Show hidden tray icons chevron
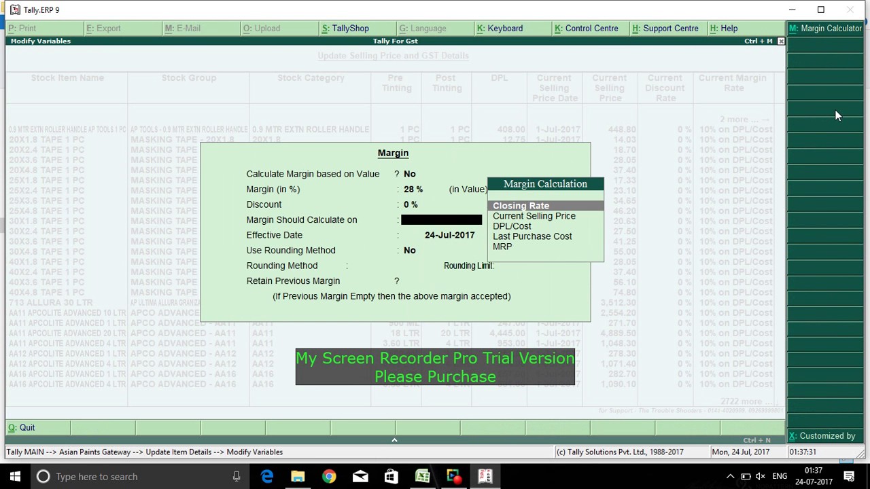This screenshot has width=870, height=489. coord(731,477)
